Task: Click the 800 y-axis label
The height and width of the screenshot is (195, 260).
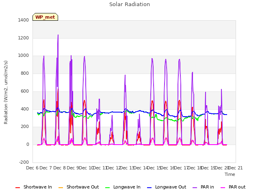Action: [25, 73]
